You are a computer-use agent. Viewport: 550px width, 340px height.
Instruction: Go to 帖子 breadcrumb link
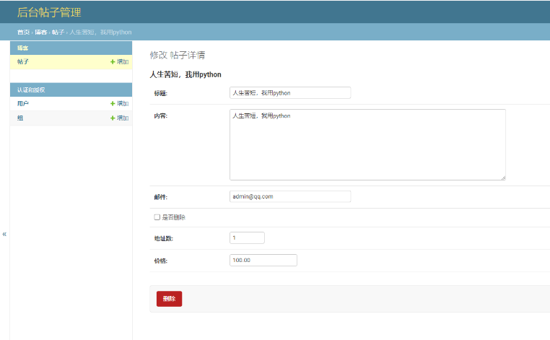pyautogui.click(x=58, y=32)
